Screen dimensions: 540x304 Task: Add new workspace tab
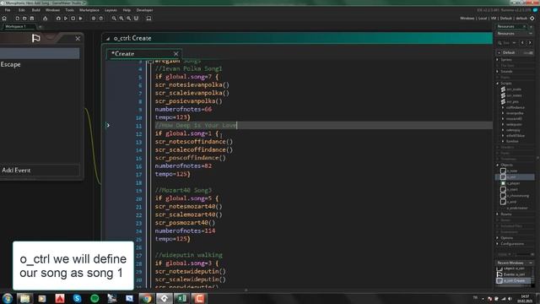(x=40, y=26)
